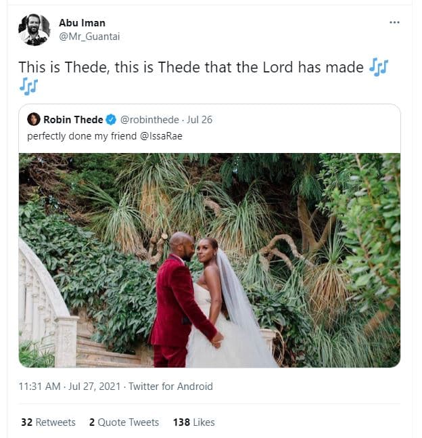View the 138 Likes list
Image resolution: width=422 pixels, height=438 pixels.
[x=193, y=422]
